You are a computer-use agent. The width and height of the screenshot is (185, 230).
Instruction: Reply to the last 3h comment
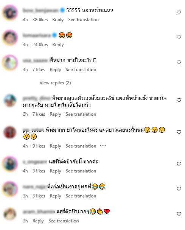(38, 221)
